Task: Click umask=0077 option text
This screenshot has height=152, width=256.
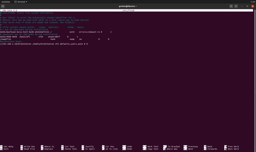Action: pyautogui.click(x=54, y=37)
